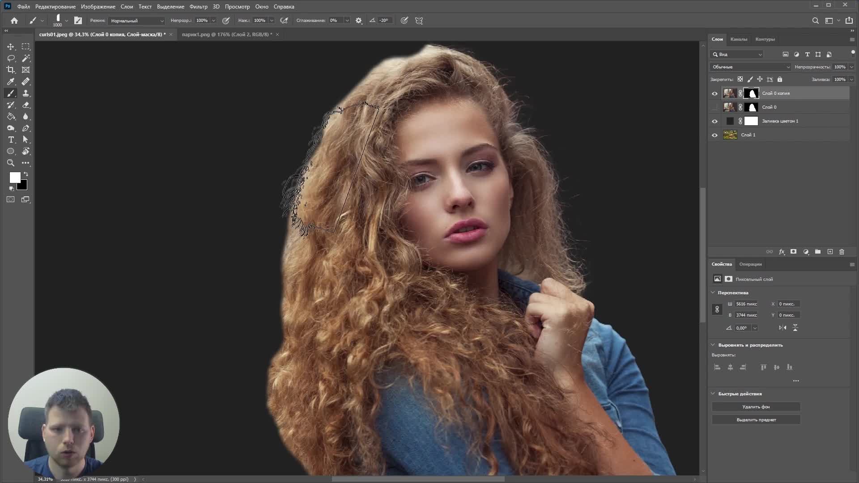Select the Move tool
859x483 pixels.
tap(11, 47)
